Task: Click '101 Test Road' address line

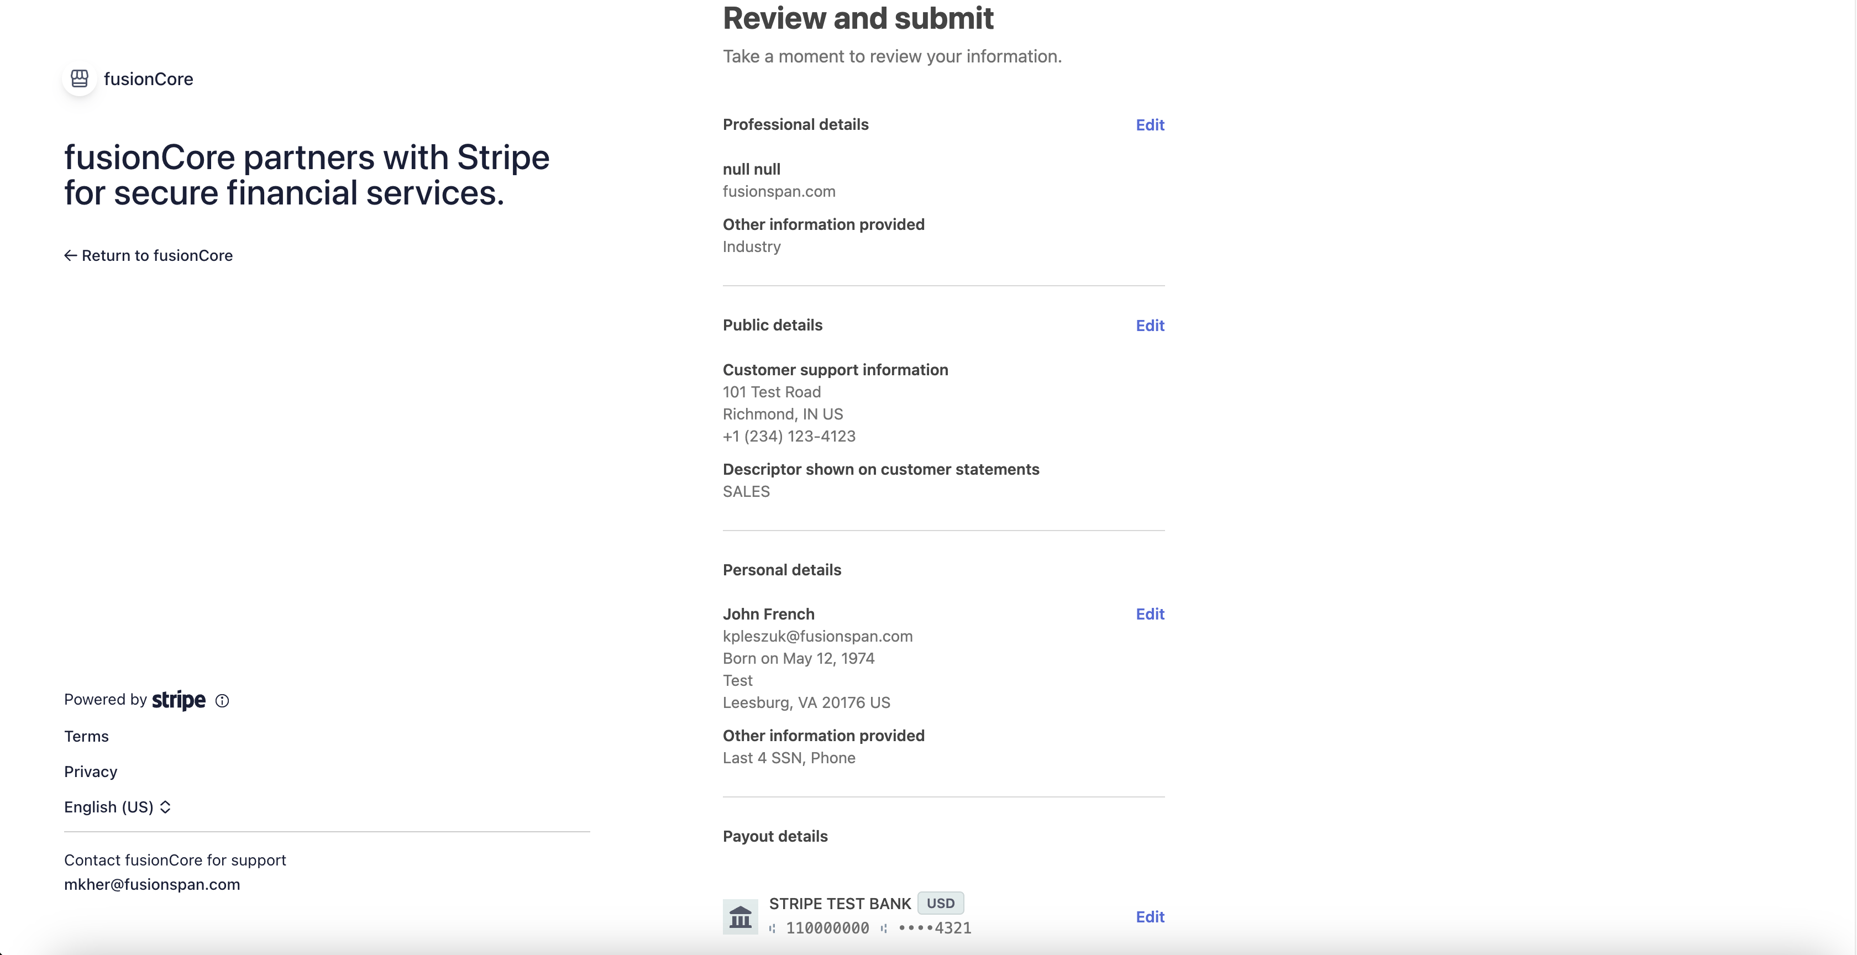Action: coord(772,391)
